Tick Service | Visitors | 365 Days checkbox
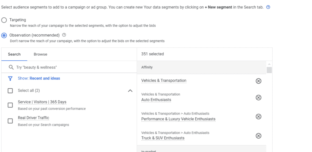312x152 pixels. point(10,105)
